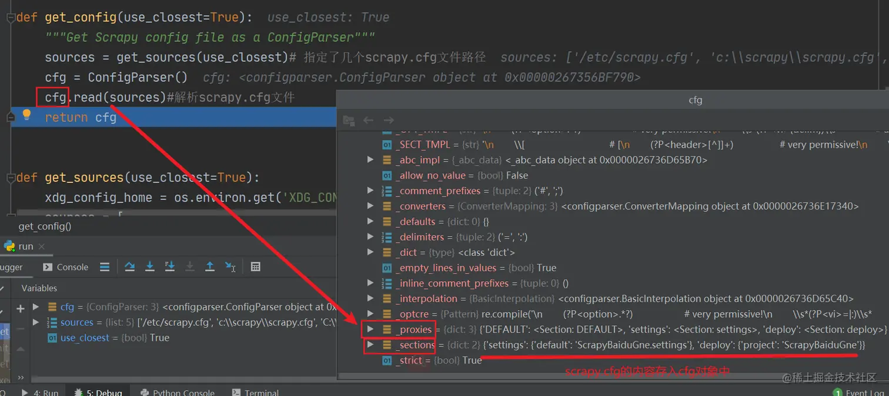The image size is (889, 396).
Task: Click the Run to Cursor icon
Action: [x=230, y=267]
